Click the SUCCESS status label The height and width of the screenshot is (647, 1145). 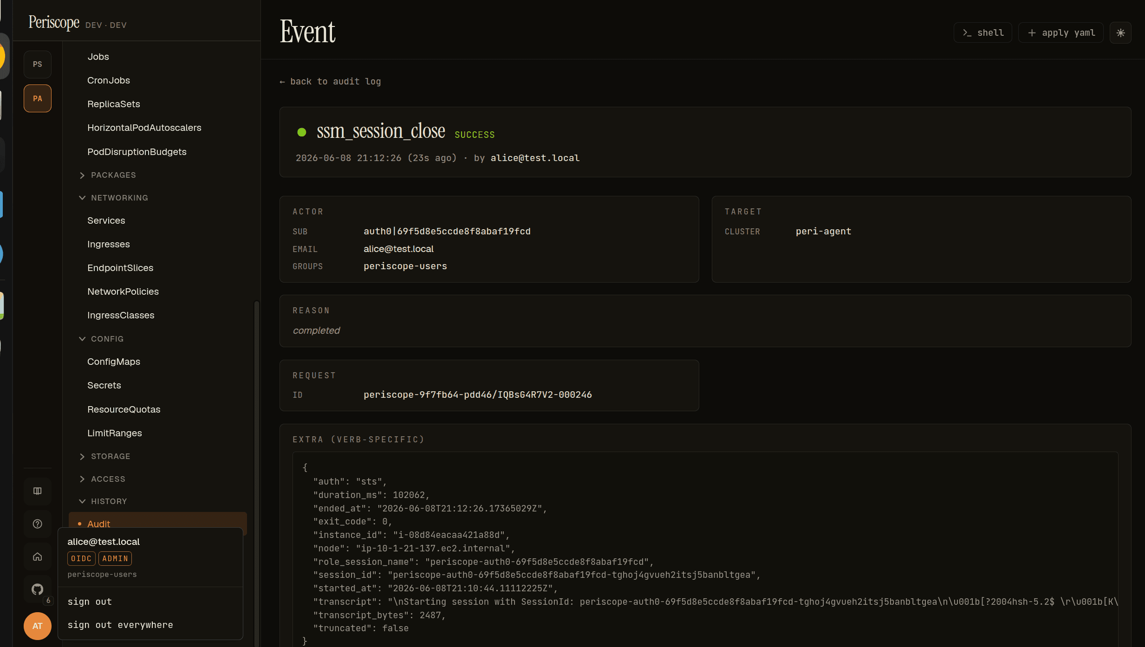point(475,135)
